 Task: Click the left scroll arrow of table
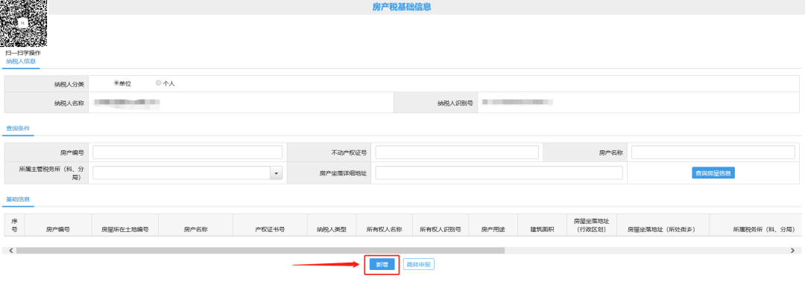pos(11,251)
